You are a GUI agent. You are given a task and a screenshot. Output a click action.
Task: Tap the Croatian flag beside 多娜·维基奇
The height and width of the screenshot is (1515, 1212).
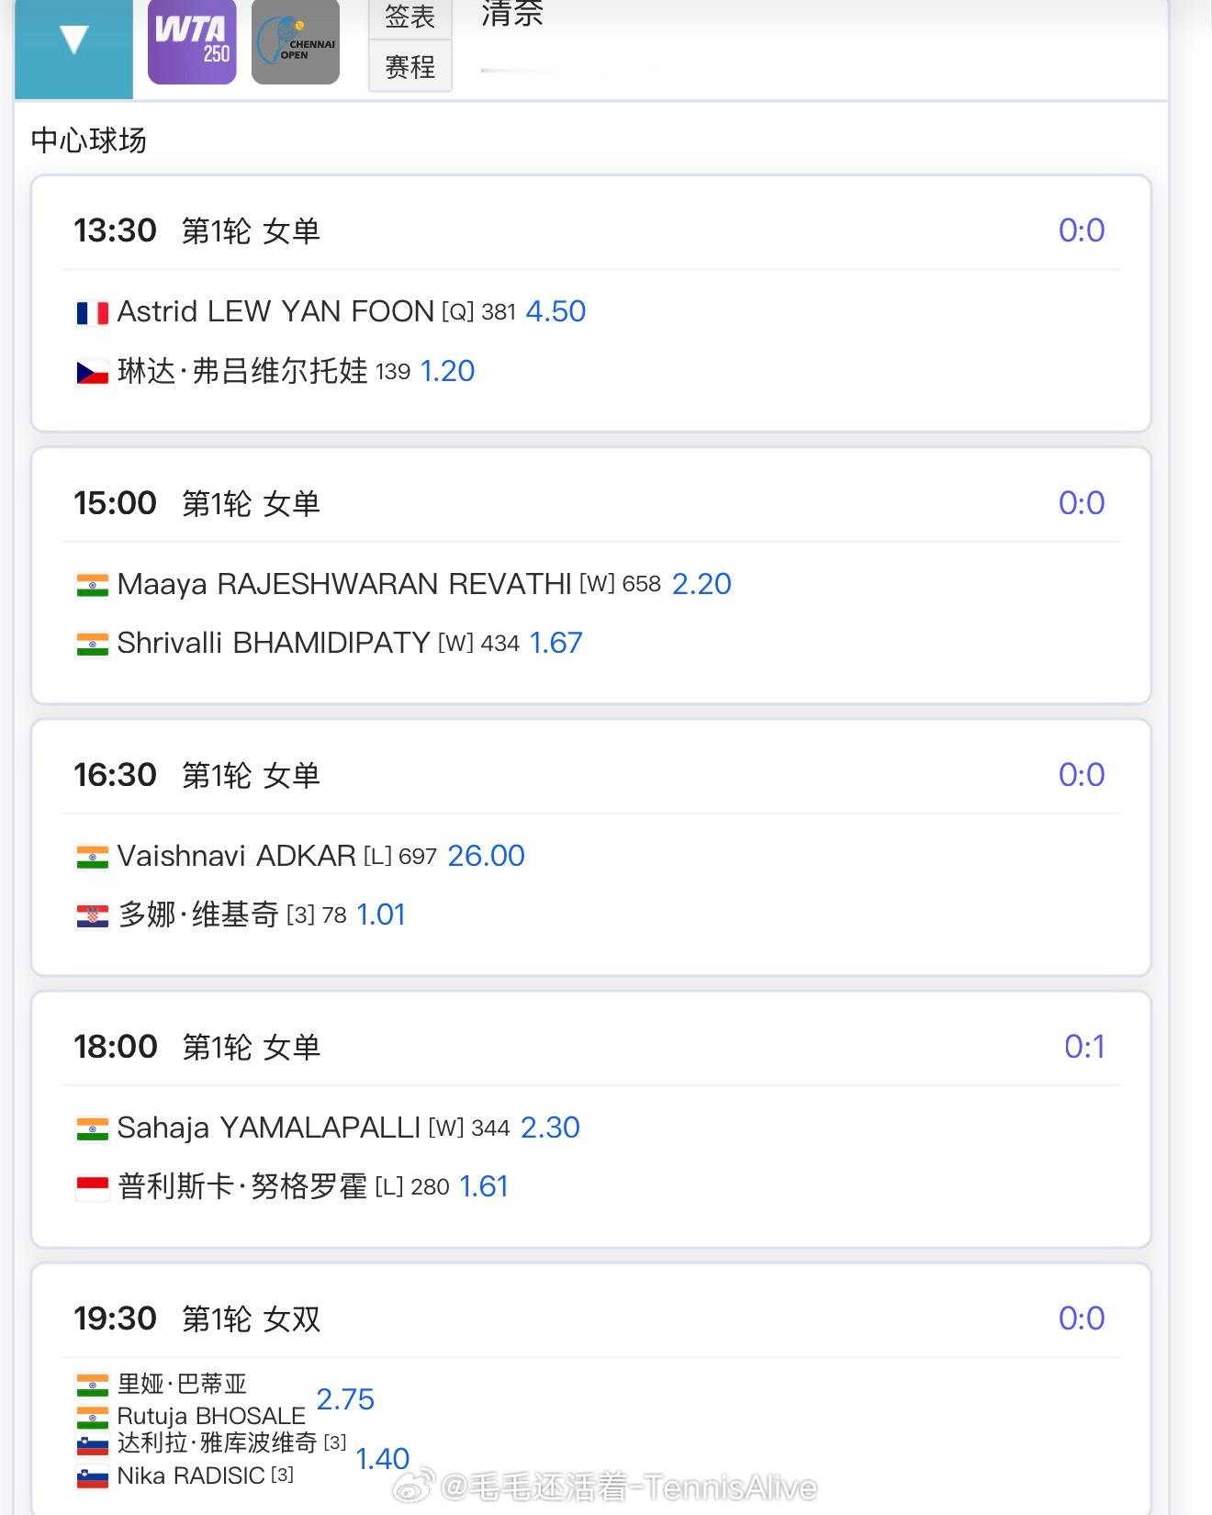[x=92, y=915]
